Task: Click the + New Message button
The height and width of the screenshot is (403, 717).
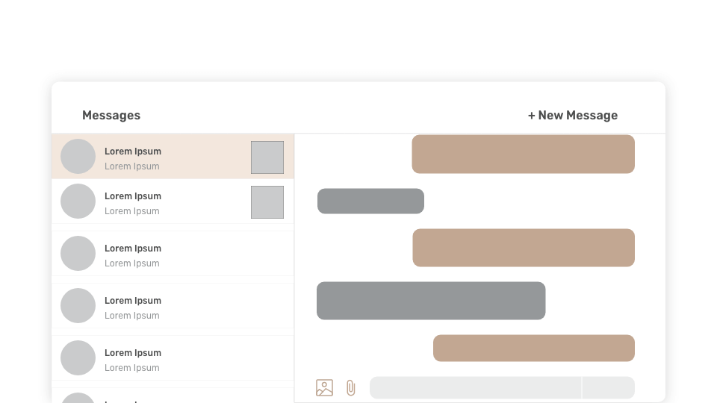Action: [573, 115]
